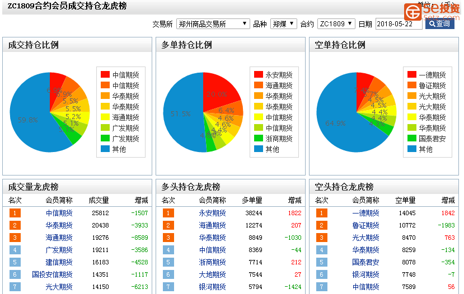Click the rank 6 badge in 多头持仓龙虎榜
The width and height of the screenshot is (464, 294).
[168, 274]
